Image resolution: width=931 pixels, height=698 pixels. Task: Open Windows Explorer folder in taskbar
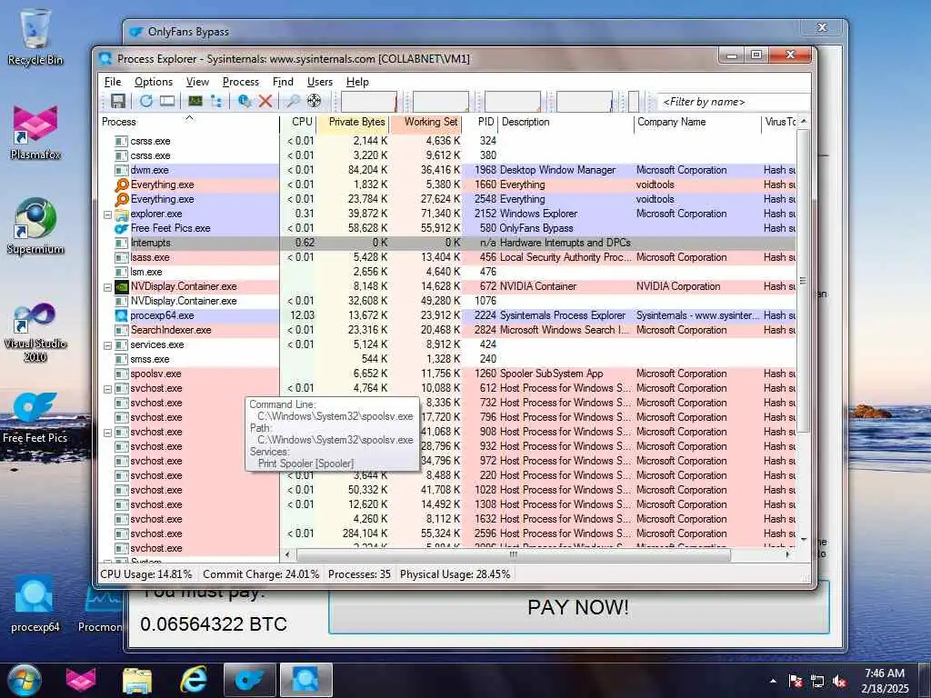(x=137, y=680)
